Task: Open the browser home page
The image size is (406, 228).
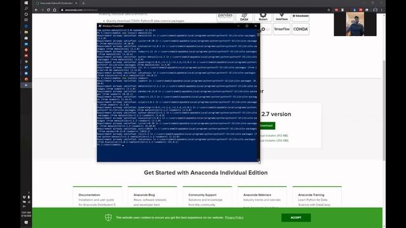Action: (x=55, y=10)
